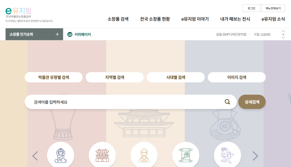The height and width of the screenshot is (167, 291).
Task: Expand 소장품 인기순위 with plus icon
Action: click(57, 34)
